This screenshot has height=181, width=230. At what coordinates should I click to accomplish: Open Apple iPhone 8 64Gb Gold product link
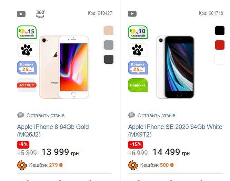[x=53, y=131]
